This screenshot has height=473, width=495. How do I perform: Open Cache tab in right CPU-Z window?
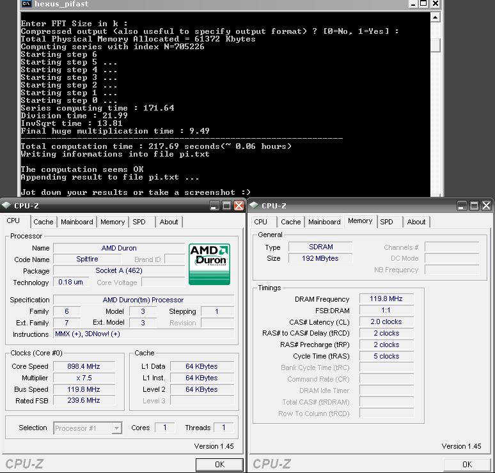click(291, 222)
